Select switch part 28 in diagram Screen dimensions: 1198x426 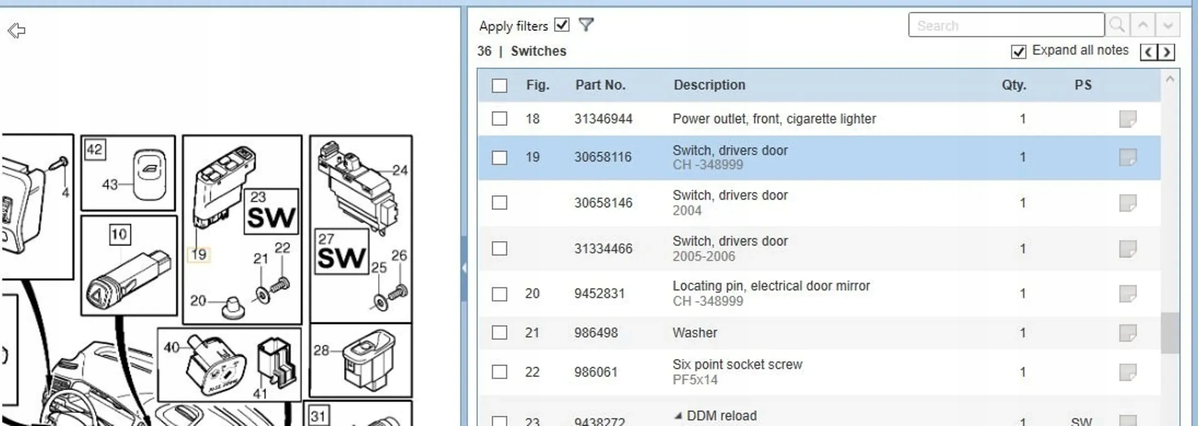pos(369,360)
